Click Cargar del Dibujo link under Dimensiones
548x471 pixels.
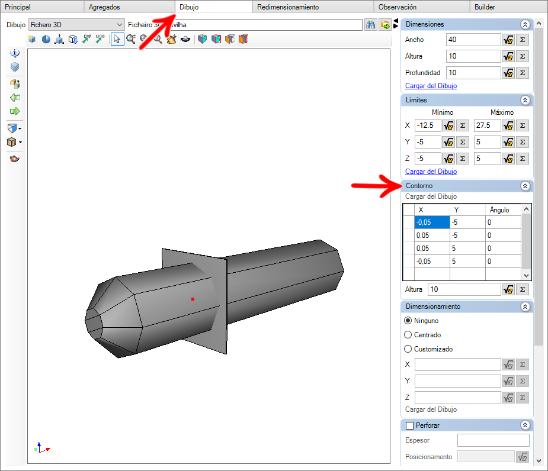coord(431,86)
